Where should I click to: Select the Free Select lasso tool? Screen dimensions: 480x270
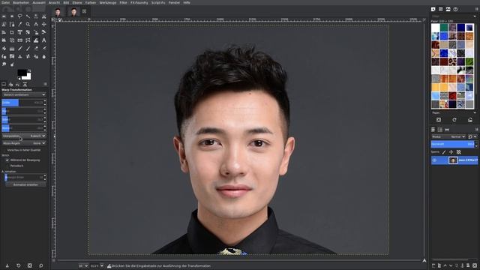tap(20, 16)
